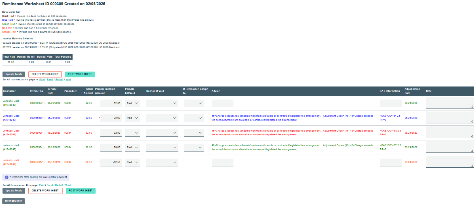Click the top Re-bill link
This screenshot has height=206, width=474.
[59, 80]
